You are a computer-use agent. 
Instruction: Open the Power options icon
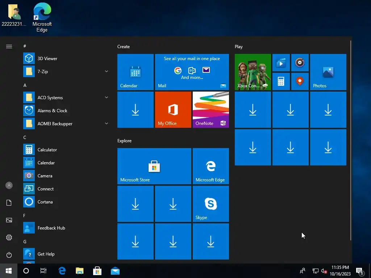[9, 255]
